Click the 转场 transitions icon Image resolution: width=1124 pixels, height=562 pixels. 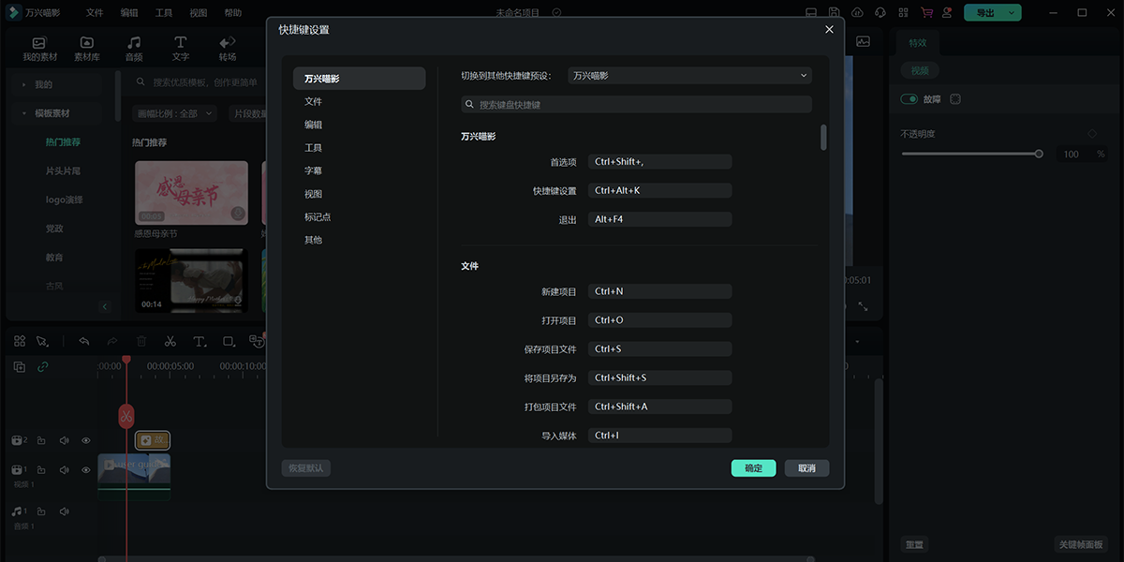point(228,48)
